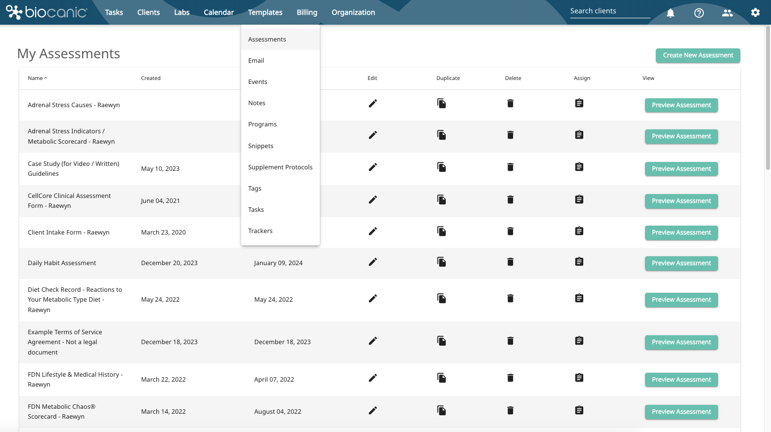This screenshot has height=432, width=771.
Task: Delete the Client Intake Form - Raewyn
Action: 510,231
